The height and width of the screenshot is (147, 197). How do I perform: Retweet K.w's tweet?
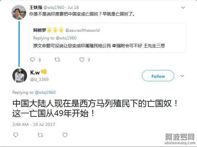(40, 135)
